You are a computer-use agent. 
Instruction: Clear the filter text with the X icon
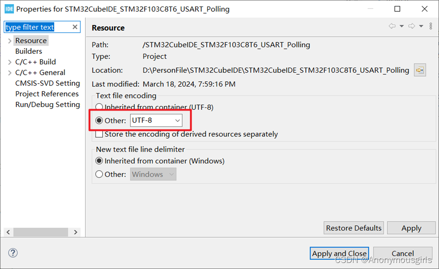coord(75,27)
